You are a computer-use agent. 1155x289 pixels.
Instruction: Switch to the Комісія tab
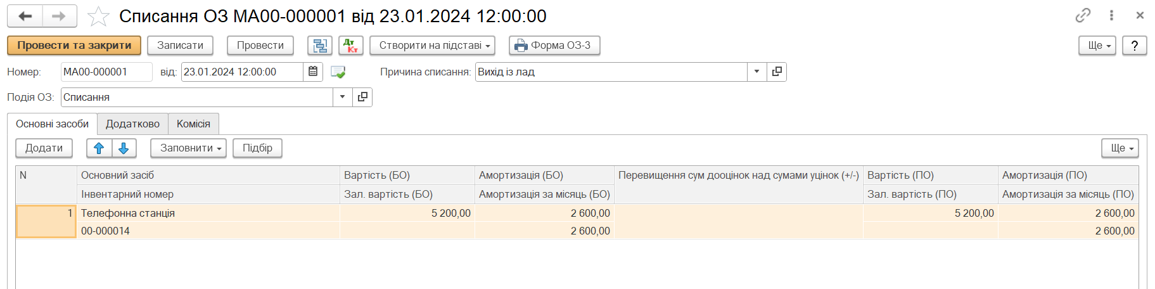click(193, 124)
